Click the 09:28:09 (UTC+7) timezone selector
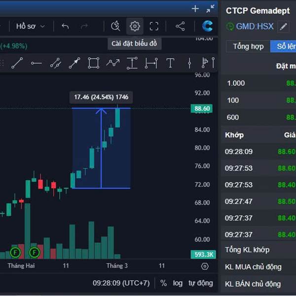Screen dimensions: 296x296 [x=121, y=283]
